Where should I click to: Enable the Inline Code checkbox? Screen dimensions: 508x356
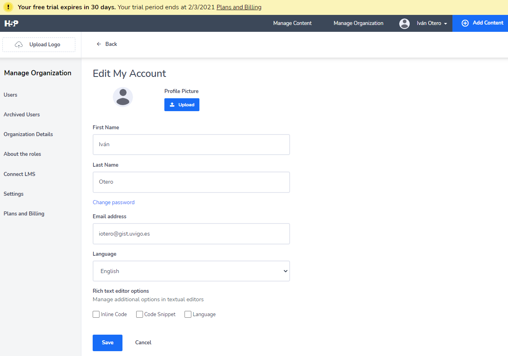pos(96,315)
